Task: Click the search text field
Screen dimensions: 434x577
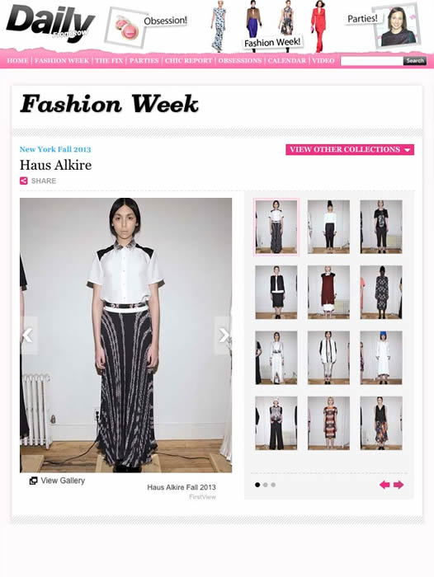Action: click(x=372, y=61)
